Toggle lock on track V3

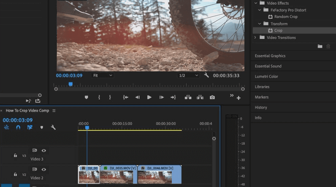[15, 155]
